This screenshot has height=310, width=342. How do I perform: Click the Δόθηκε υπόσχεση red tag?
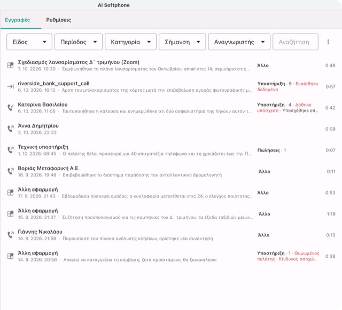(284, 108)
